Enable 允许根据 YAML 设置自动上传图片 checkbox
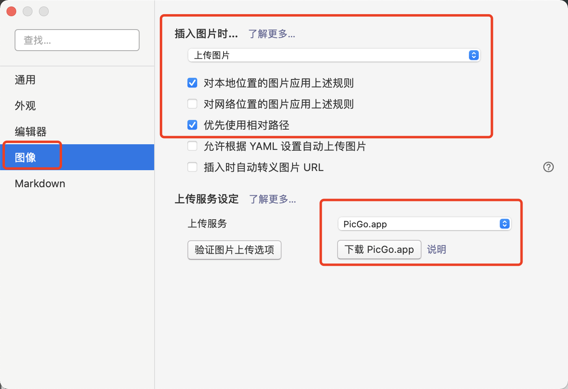 pyautogui.click(x=192, y=146)
